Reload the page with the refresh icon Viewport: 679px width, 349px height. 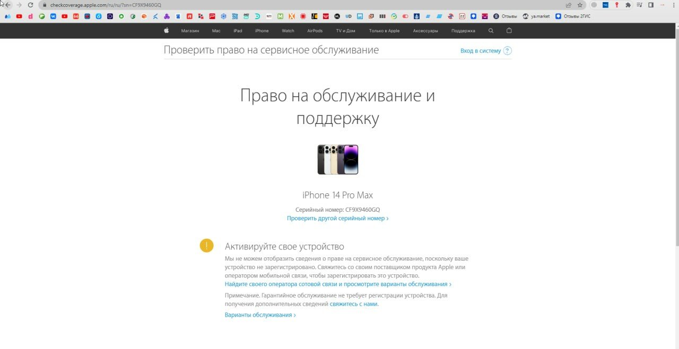coord(31,5)
